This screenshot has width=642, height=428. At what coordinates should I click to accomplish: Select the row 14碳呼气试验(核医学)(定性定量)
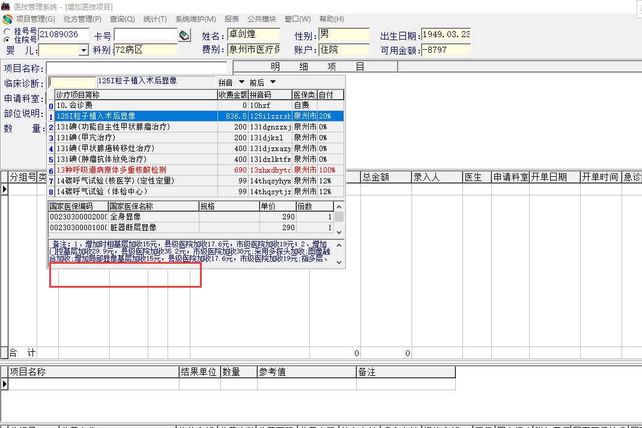[x=199, y=180]
